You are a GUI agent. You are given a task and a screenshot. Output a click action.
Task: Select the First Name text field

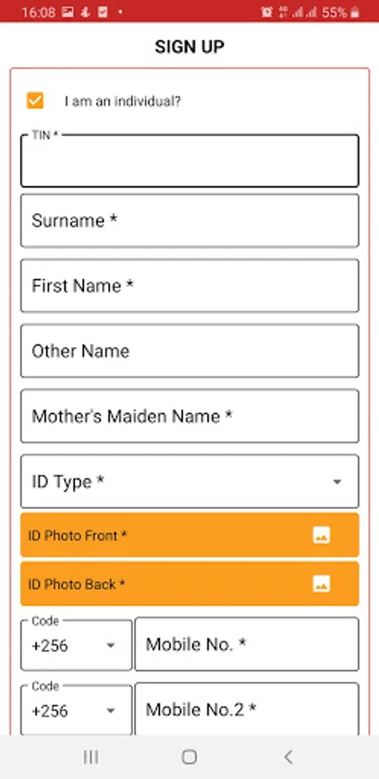(189, 286)
